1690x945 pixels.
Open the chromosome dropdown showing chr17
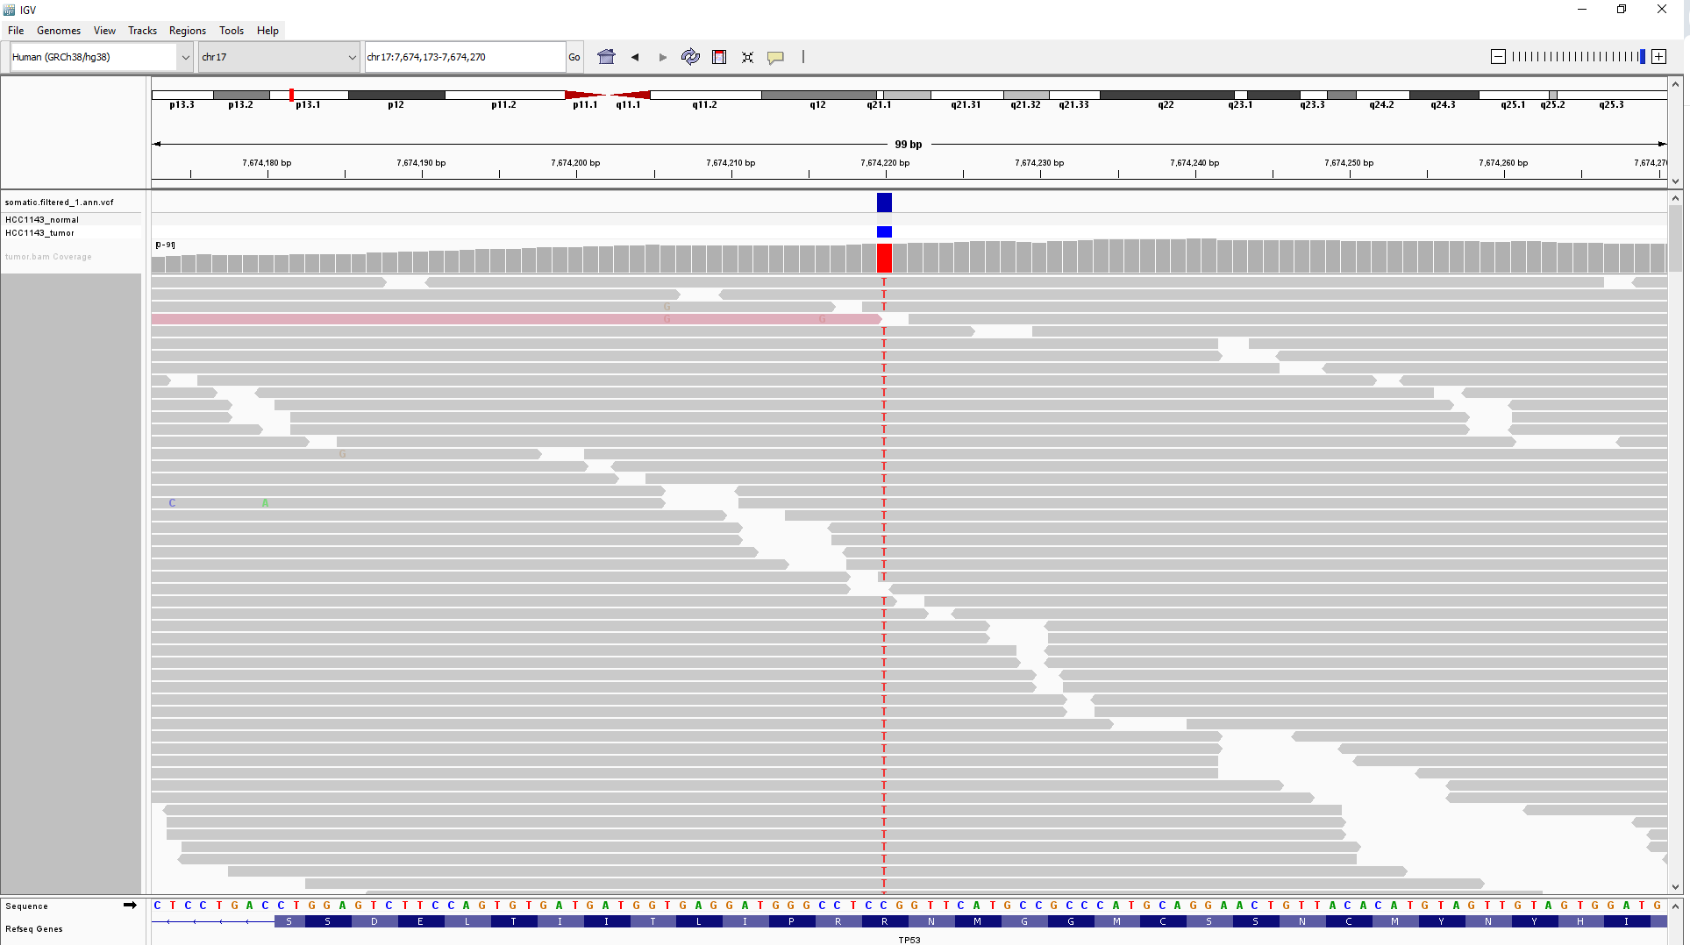[x=272, y=56]
